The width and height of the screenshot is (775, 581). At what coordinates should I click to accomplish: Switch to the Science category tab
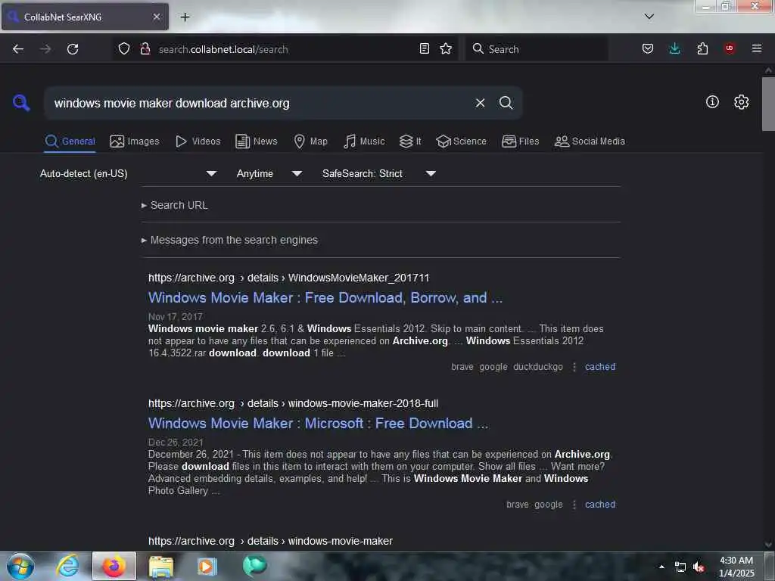coord(461,141)
